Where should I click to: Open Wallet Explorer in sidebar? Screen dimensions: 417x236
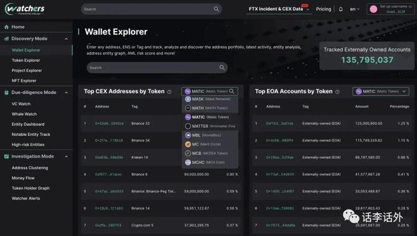click(26, 50)
